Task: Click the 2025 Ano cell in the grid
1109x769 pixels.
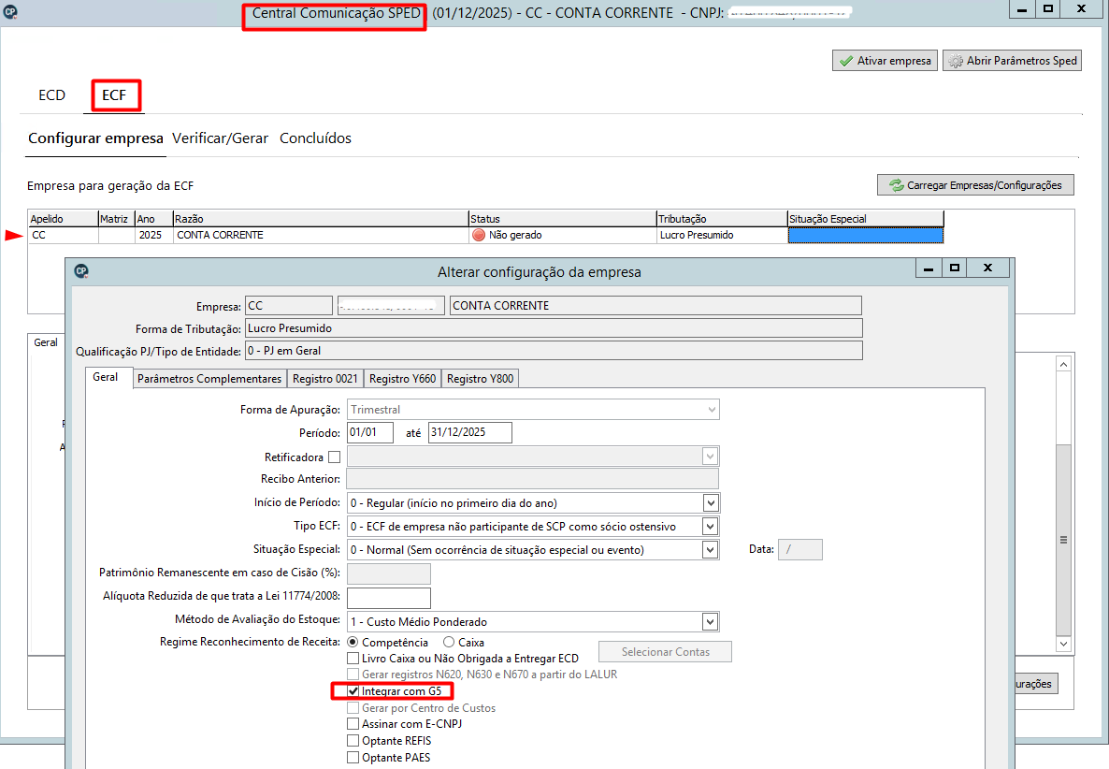Action: [x=154, y=235]
